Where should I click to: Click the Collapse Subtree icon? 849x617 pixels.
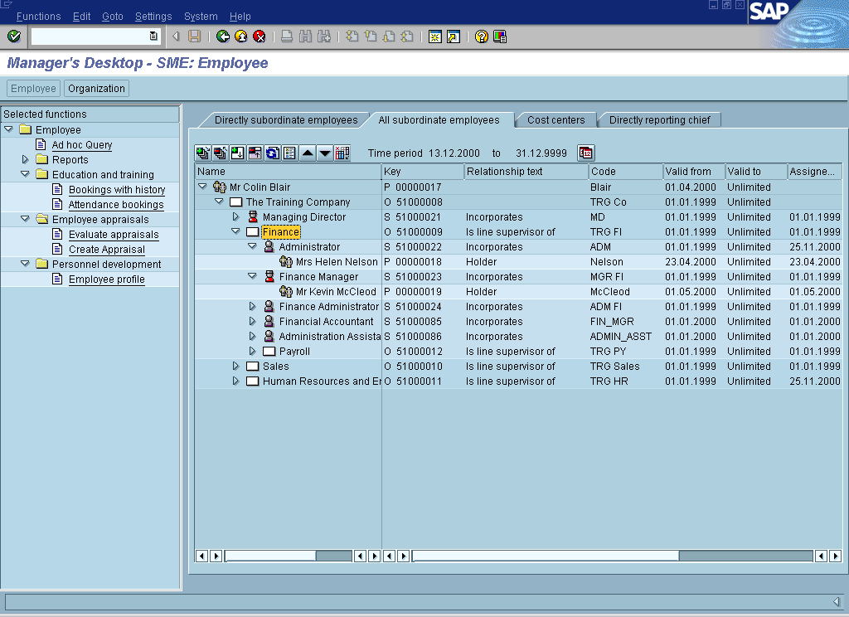tap(255, 153)
